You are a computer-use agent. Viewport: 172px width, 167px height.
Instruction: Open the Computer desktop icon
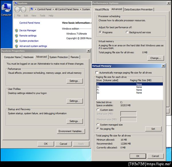pyautogui.click(x=6, y=9)
